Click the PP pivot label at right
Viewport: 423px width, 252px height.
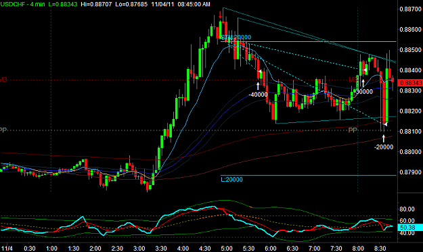pyautogui.click(x=353, y=130)
